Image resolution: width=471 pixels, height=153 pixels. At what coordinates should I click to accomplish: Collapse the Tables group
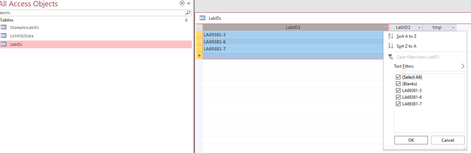click(x=186, y=20)
